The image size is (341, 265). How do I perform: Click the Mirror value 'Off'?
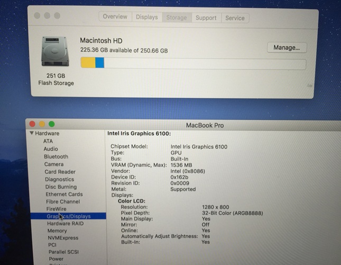click(206, 225)
